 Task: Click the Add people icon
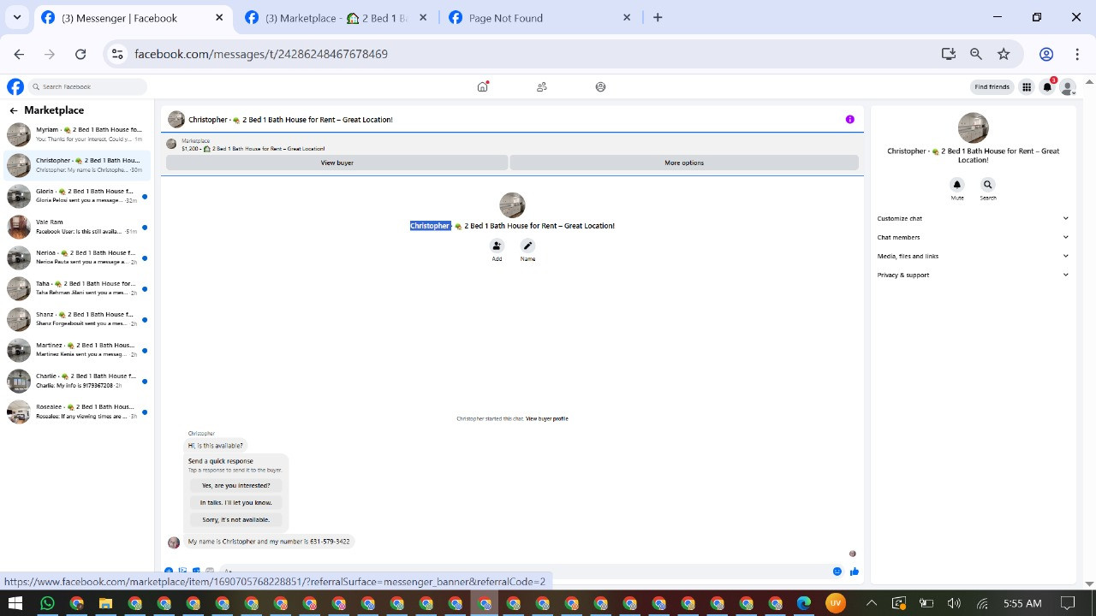click(497, 246)
